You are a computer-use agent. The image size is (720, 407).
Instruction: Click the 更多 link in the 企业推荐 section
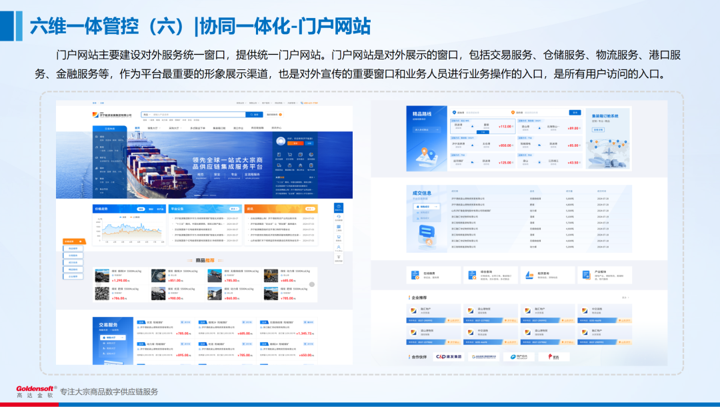[625, 297]
